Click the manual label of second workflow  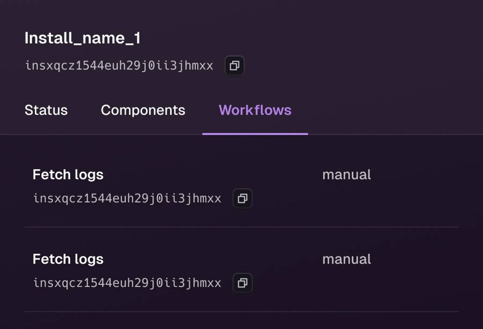point(347,259)
